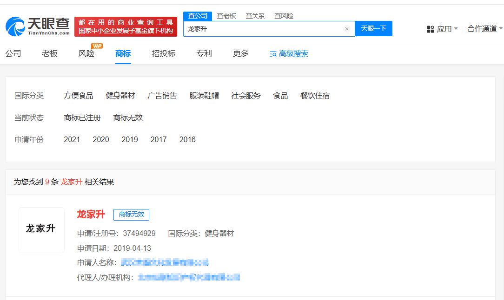Select the 查风险 search tab
Viewport: 504px width, 300px height.
284,16
